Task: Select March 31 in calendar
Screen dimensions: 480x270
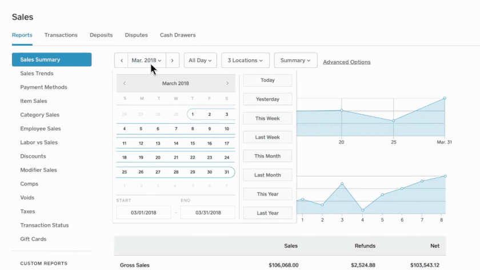Action: tap(226, 172)
